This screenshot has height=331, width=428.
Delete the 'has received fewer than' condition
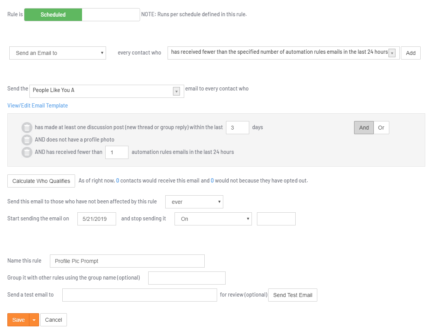coord(27,152)
